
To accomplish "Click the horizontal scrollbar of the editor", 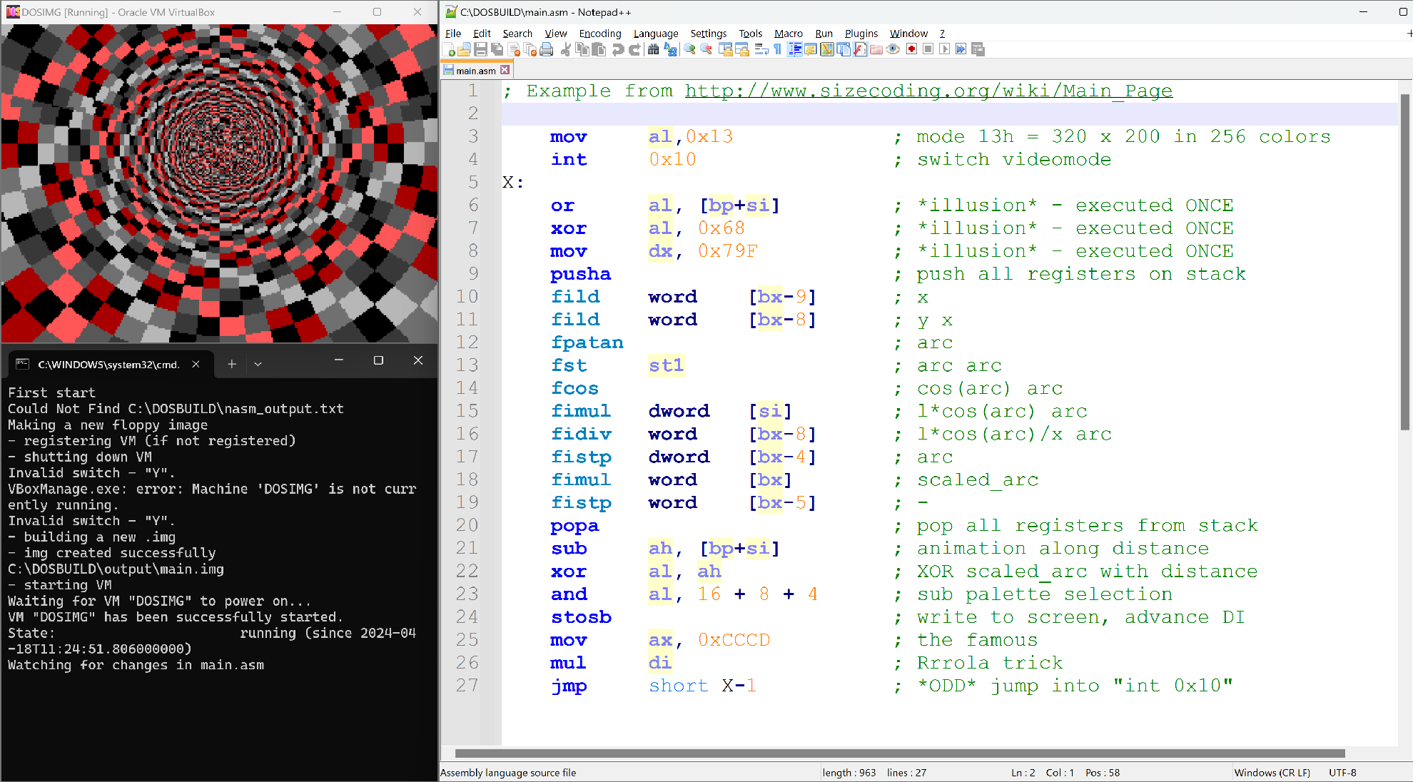I will (899, 753).
